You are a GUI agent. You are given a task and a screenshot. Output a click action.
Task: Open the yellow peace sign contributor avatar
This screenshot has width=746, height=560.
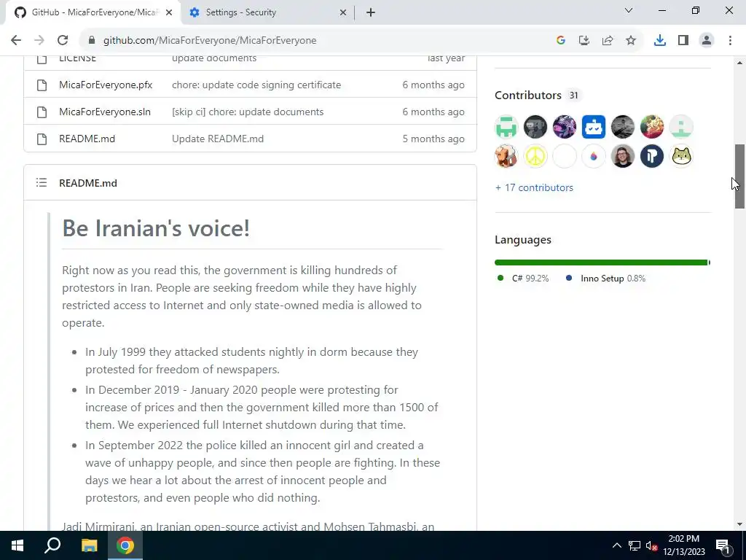click(x=535, y=156)
